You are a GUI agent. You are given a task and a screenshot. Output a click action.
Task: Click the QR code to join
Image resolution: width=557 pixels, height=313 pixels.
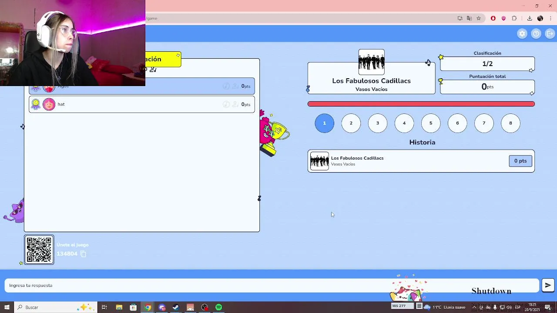[x=39, y=250]
